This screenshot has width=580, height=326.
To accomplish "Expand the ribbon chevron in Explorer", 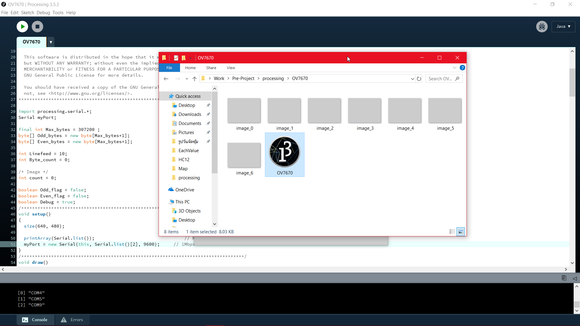I will [454, 68].
